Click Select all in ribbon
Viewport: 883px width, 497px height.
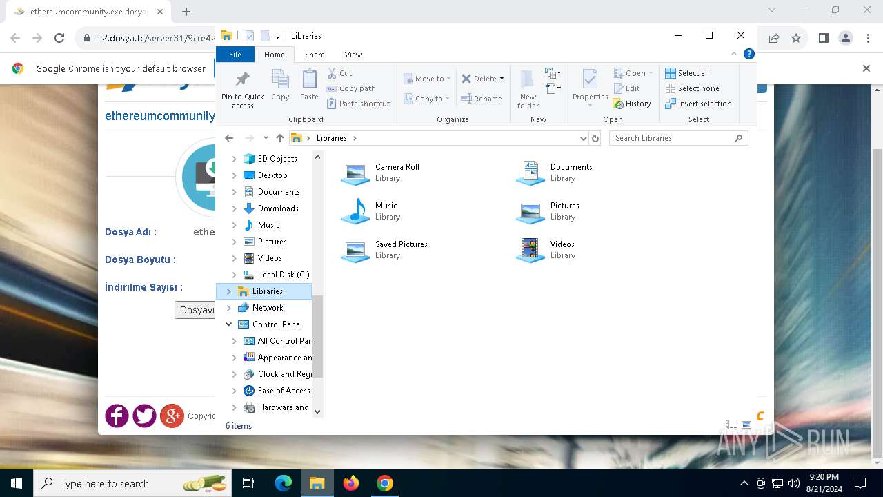(x=687, y=73)
